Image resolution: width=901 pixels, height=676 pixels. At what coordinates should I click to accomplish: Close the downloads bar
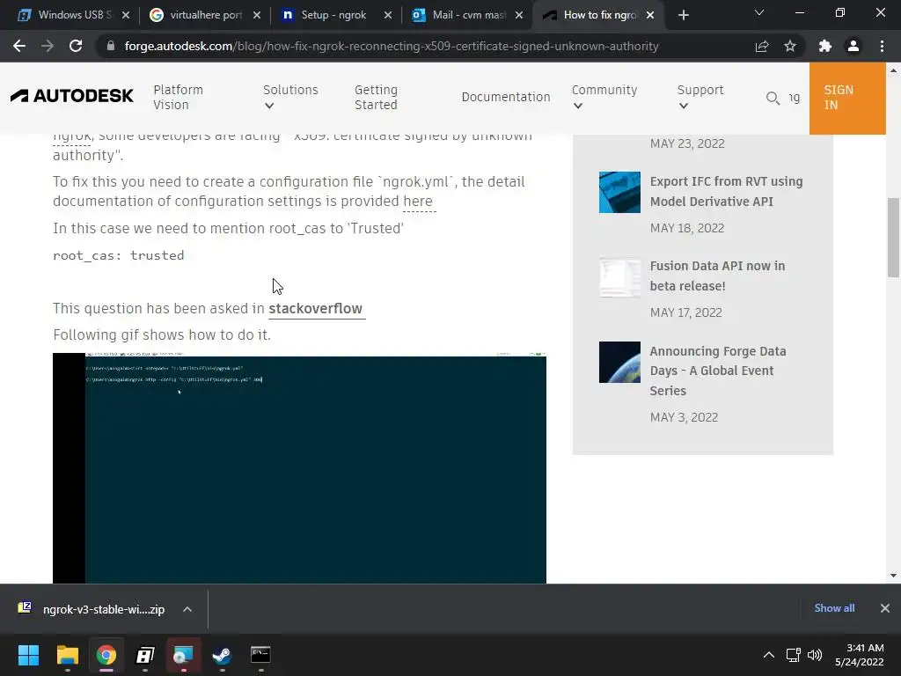tap(885, 608)
